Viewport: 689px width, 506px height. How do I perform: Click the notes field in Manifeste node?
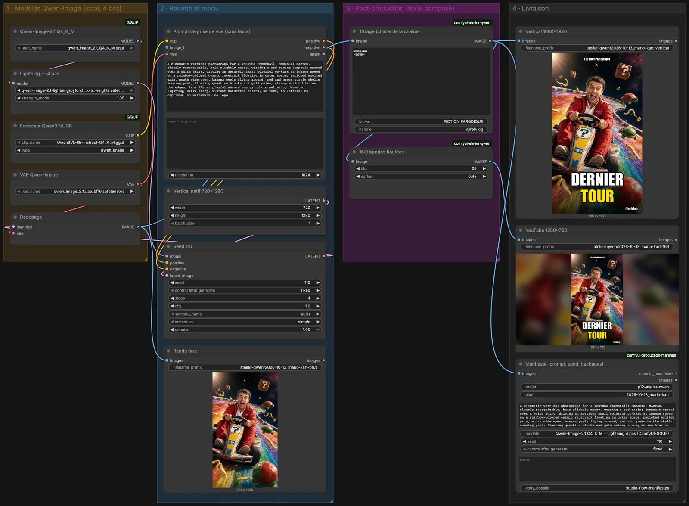[597, 469]
